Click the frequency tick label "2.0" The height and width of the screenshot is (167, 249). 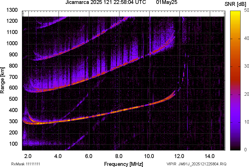pyautogui.click(x=28, y=156)
